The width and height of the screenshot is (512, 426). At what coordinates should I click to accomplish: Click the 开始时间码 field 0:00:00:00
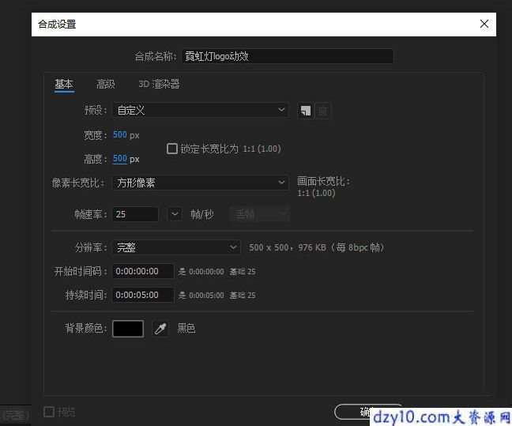[x=143, y=271]
